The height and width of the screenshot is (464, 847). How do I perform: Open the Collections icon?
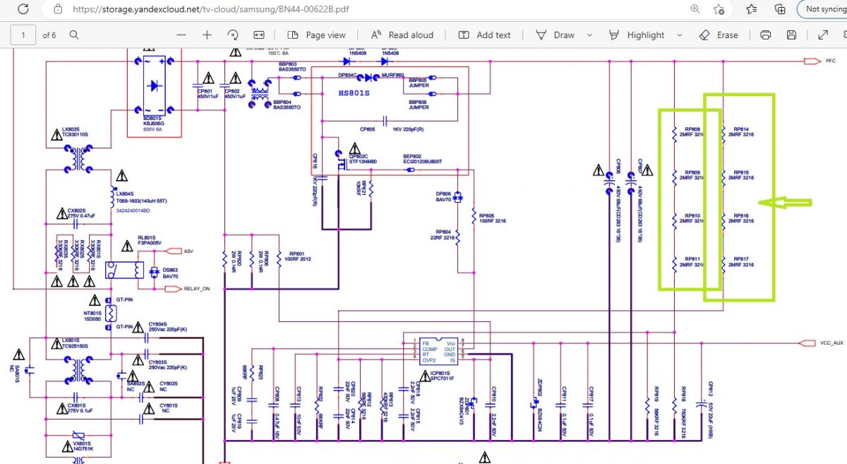click(780, 9)
